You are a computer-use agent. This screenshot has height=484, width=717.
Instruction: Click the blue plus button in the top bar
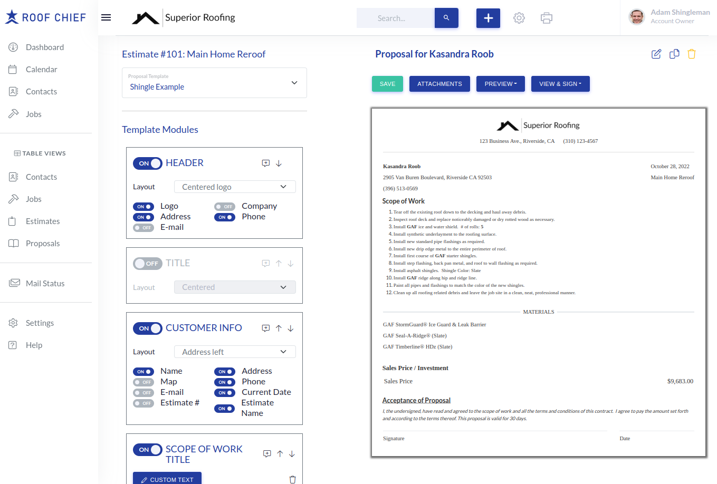(487, 17)
